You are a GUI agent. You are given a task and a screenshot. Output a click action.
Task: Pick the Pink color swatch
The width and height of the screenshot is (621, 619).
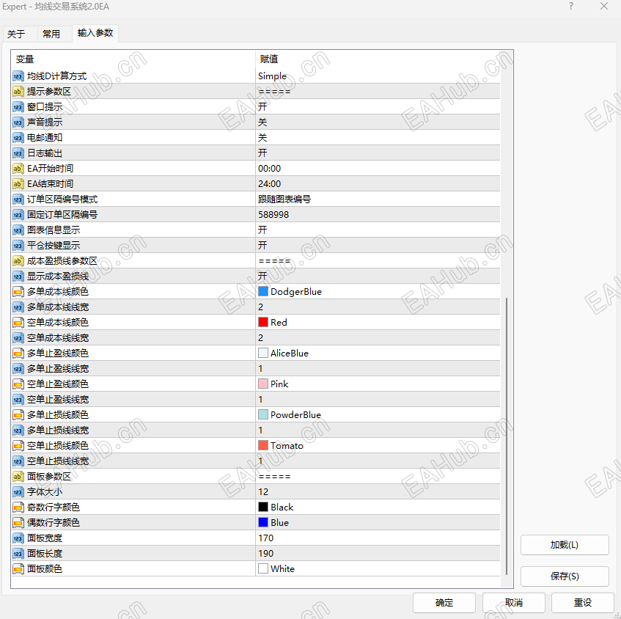point(263,384)
